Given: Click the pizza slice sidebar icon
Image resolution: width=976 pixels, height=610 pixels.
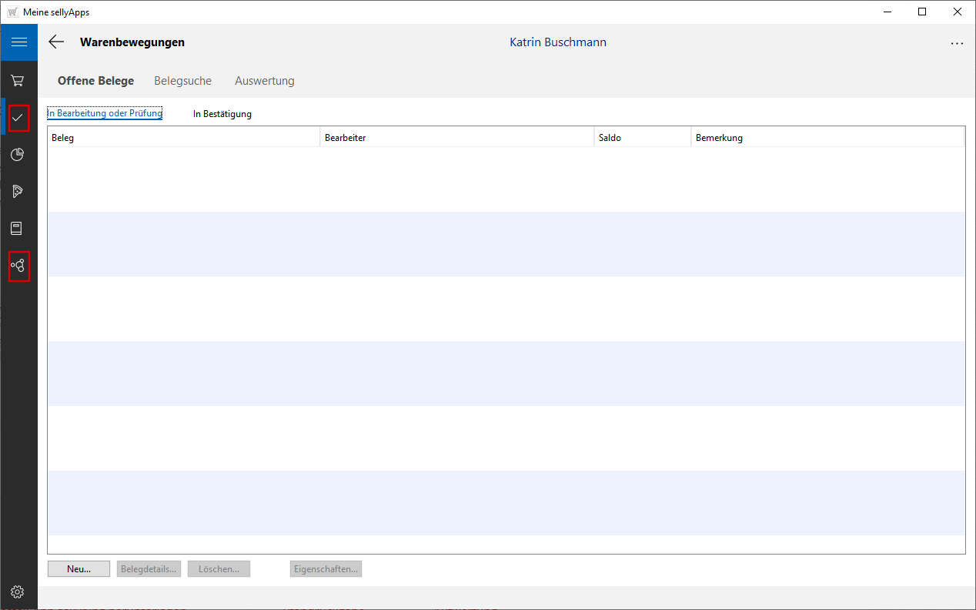Looking at the screenshot, I should (x=18, y=192).
